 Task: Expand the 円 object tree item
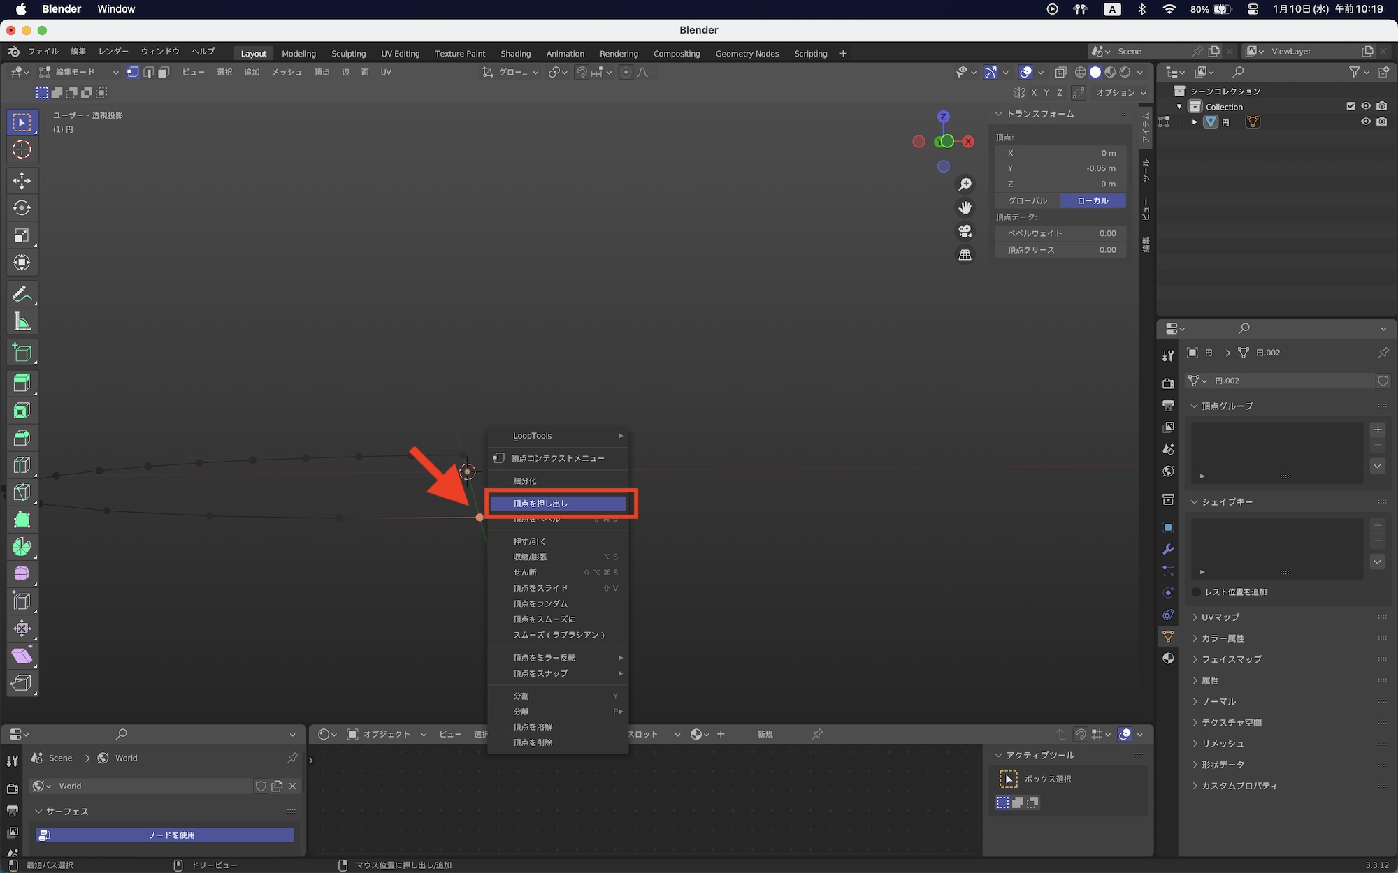click(x=1195, y=122)
